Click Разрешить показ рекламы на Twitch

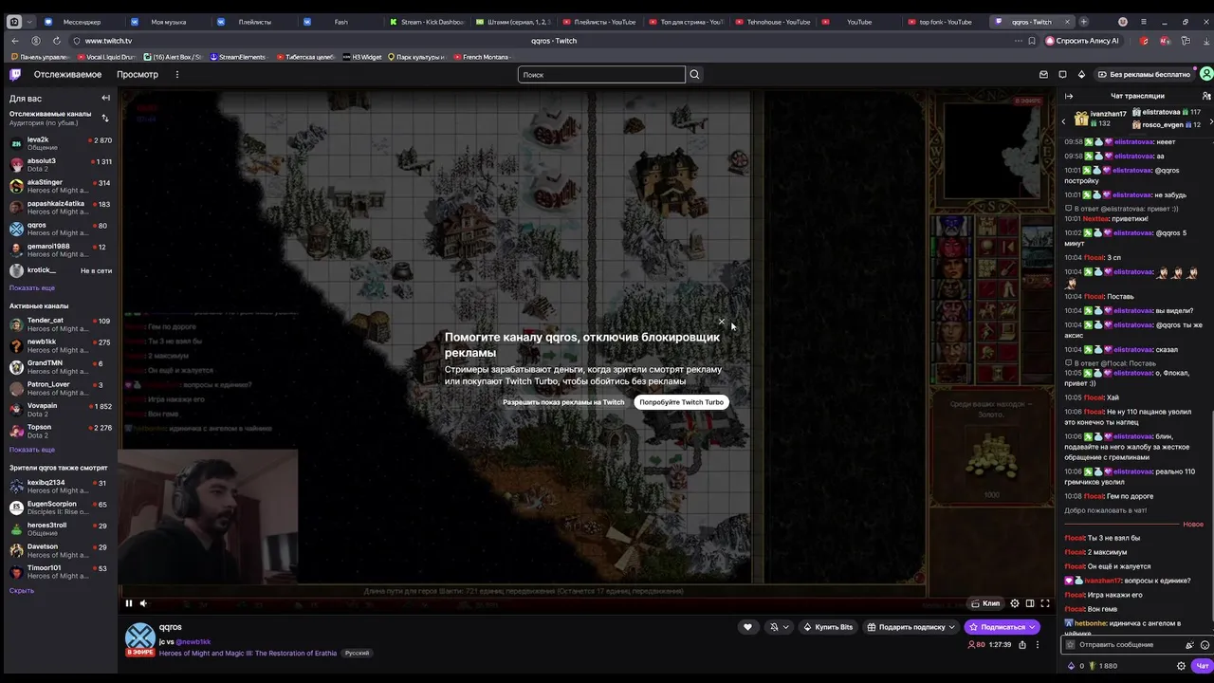[563, 402]
